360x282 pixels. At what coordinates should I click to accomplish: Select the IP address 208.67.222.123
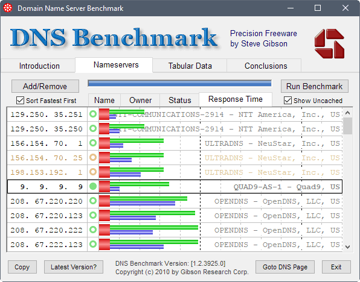47,245
